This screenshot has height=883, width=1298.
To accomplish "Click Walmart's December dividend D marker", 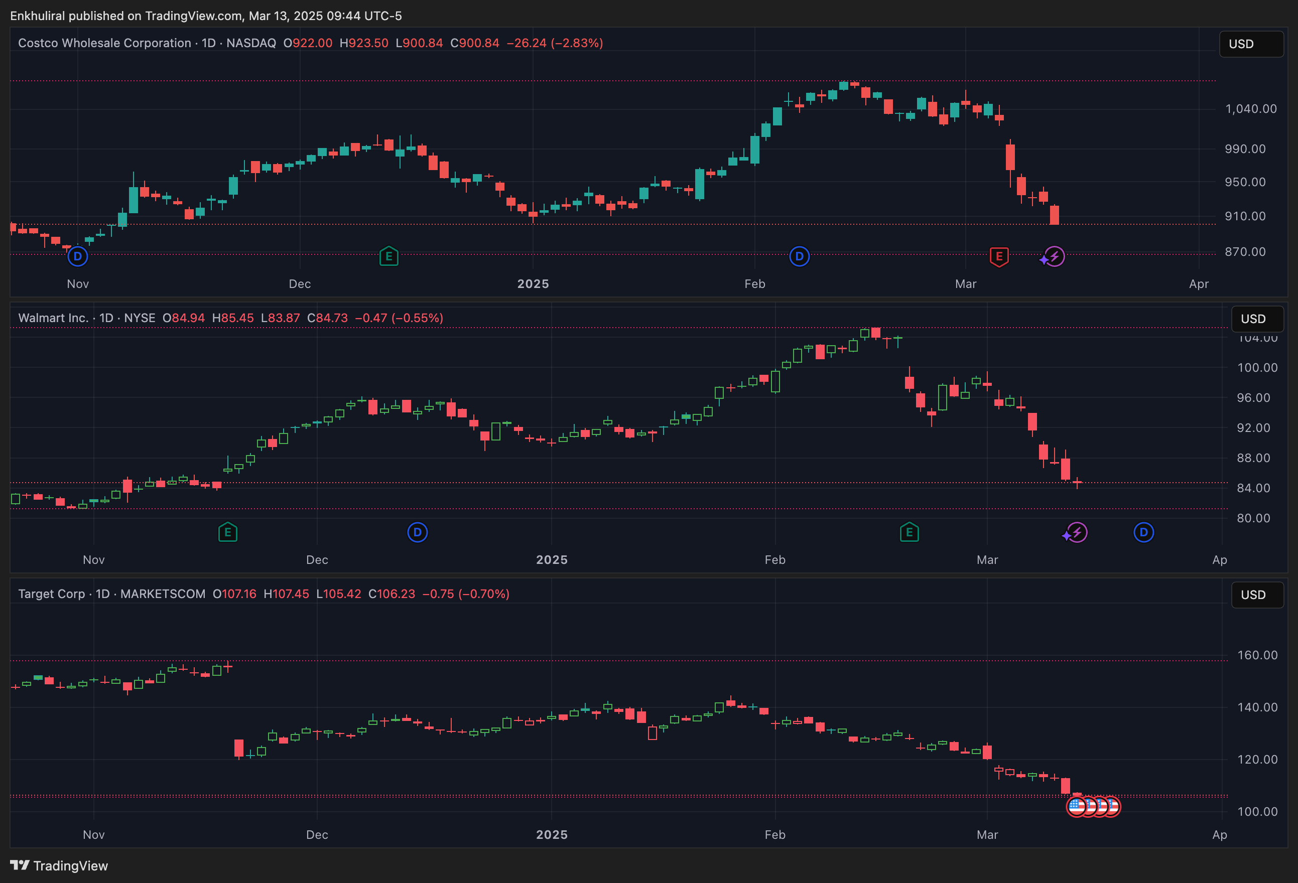I will [x=417, y=532].
